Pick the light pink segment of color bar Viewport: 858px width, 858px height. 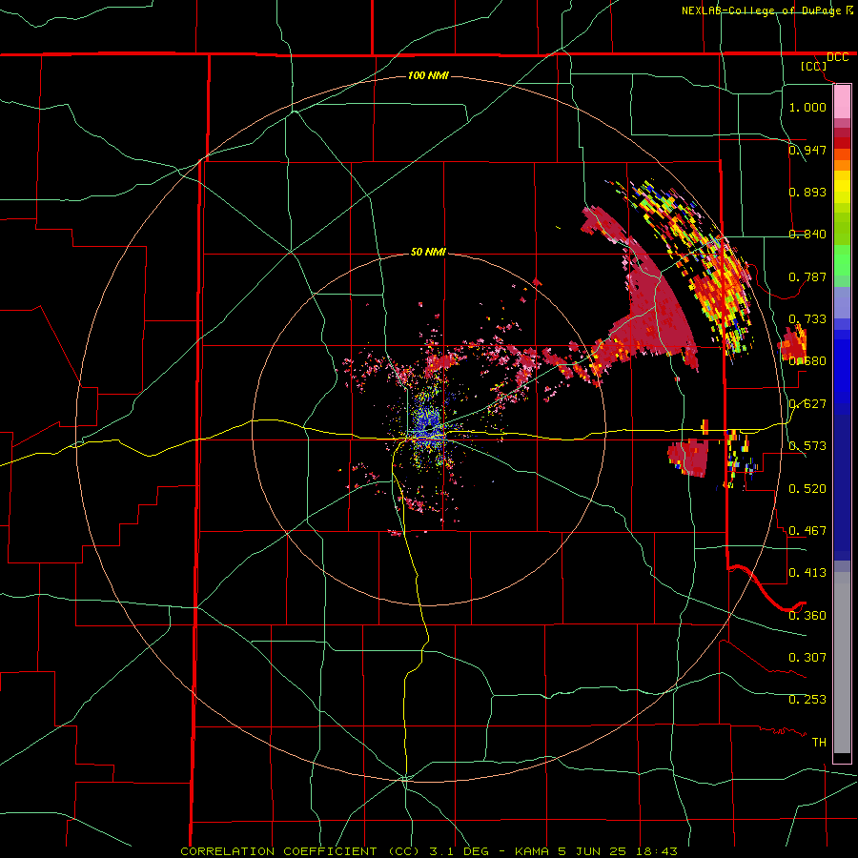pos(842,102)
